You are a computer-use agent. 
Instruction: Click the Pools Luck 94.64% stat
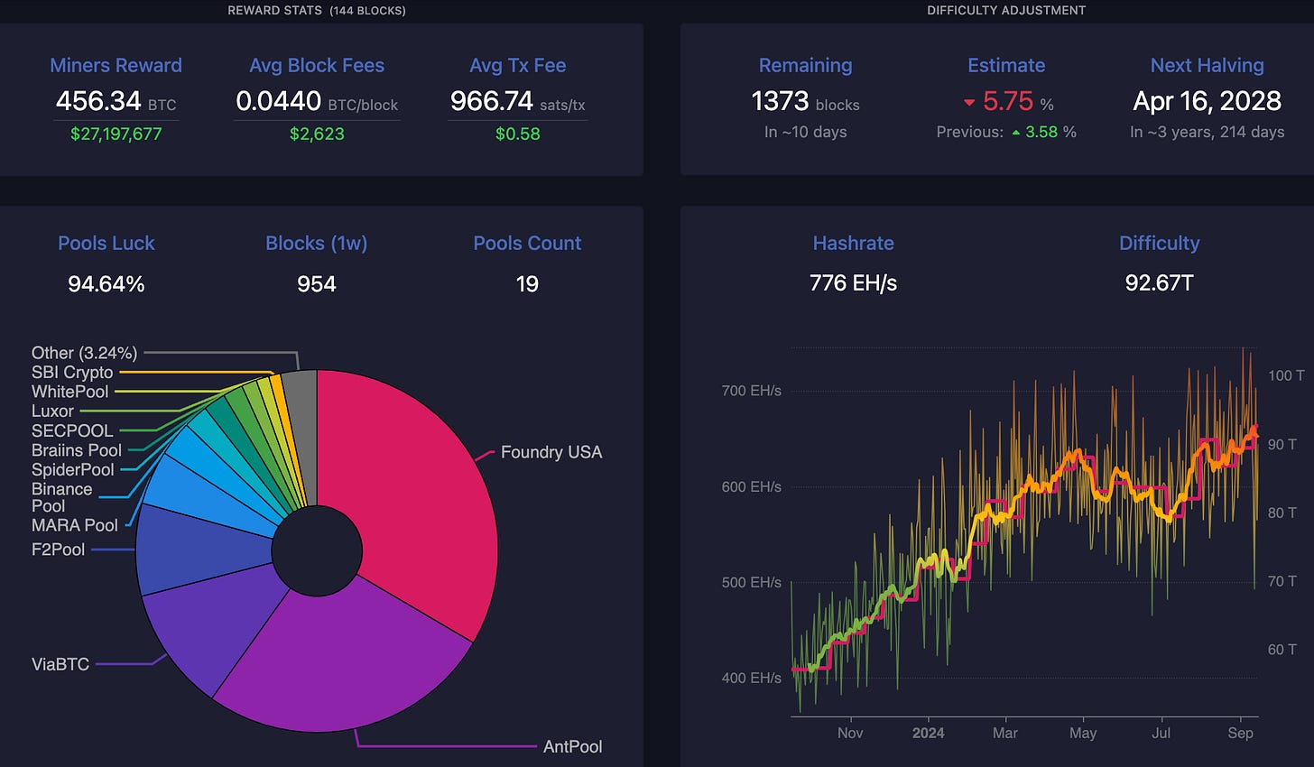[106, 283]
